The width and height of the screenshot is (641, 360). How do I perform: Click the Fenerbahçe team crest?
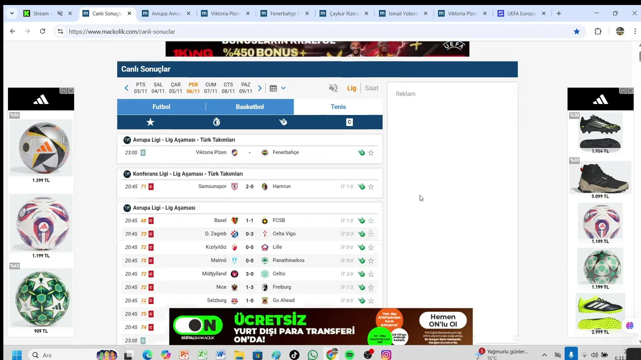[265, 152]
